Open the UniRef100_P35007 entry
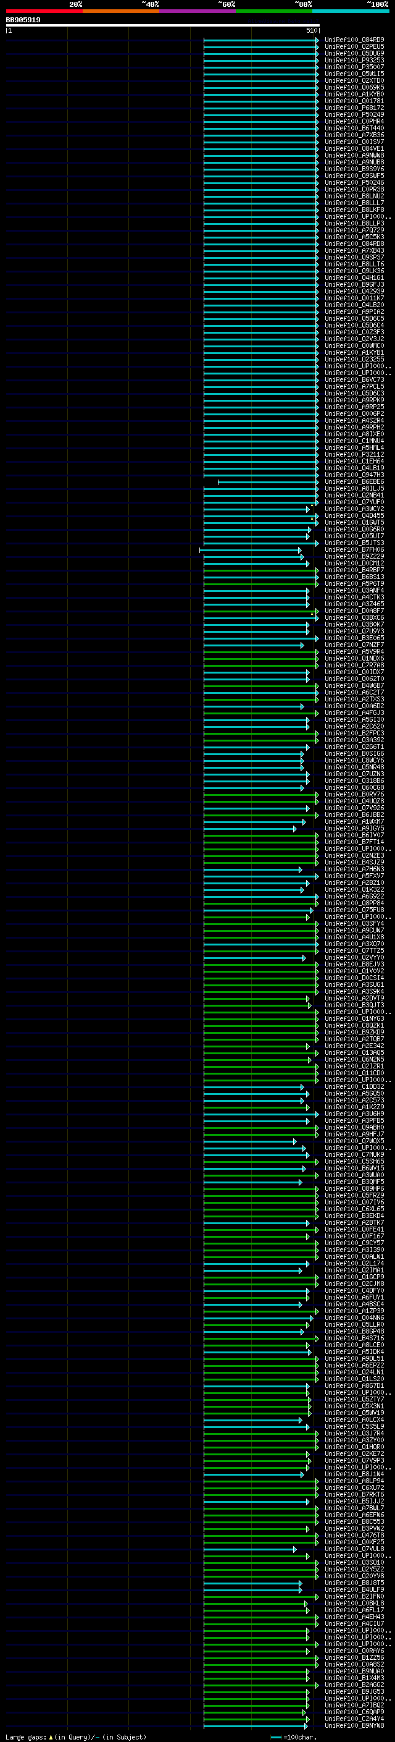This screenshot has height=1742, width=395. [354, 67]
